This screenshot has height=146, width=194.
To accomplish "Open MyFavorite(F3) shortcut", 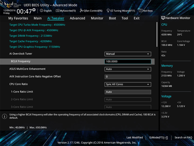I will click(x=66, y=11).
